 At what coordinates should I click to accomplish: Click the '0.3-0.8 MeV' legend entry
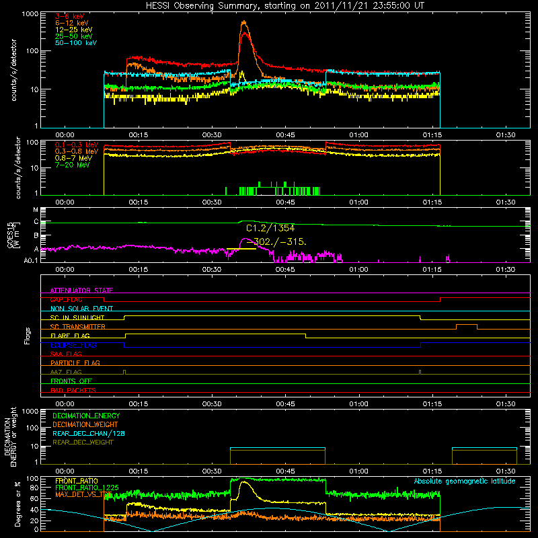pyautogui.click(x=77, y=152)
